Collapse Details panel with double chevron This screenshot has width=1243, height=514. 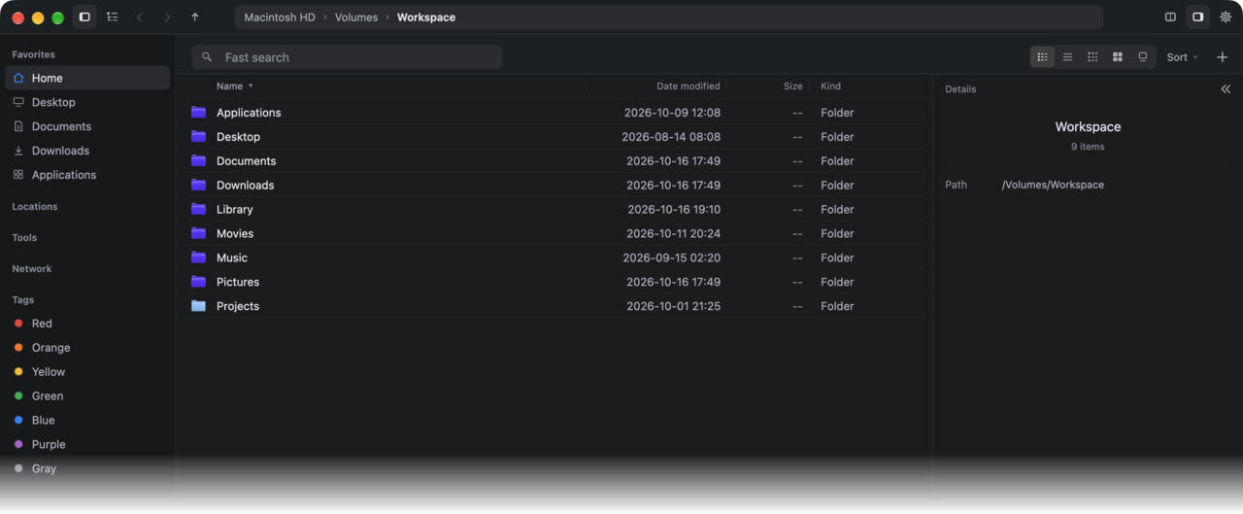click(x=1226, y=88)
